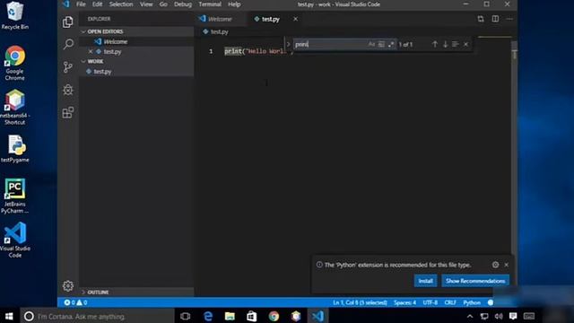Open the File menu
This screenshot has width=574, height=323.
(x=81, y=4)
